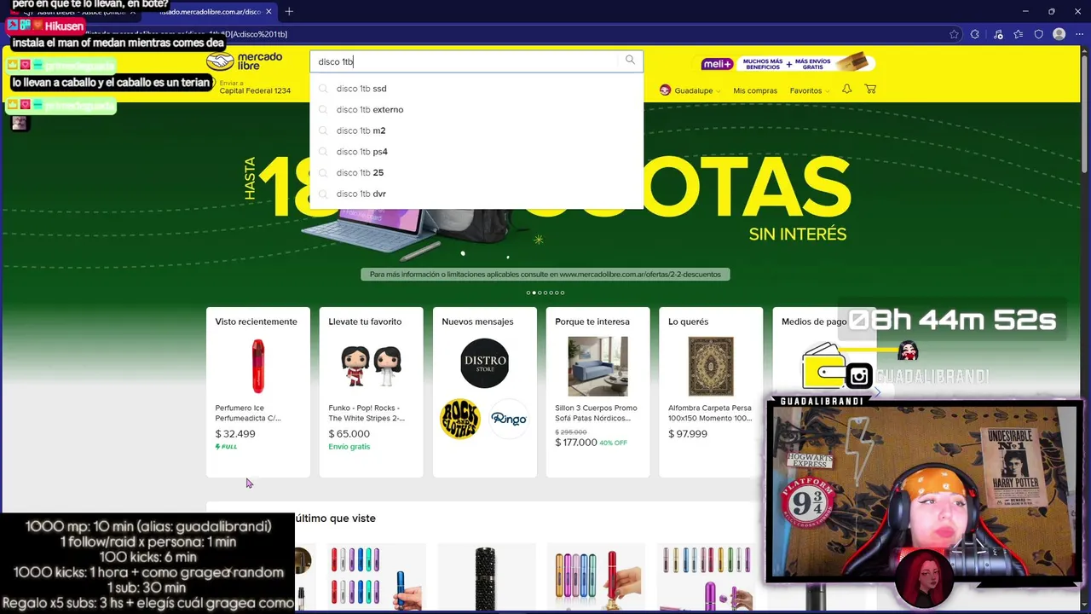Click the promo disclaimer link text

point(545,275)
